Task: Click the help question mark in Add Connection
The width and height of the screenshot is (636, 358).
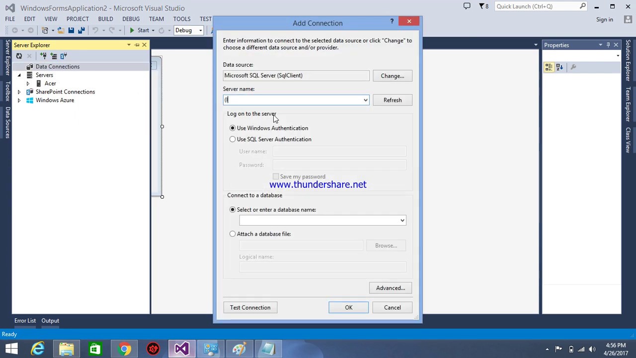Action: pos(392,21)
